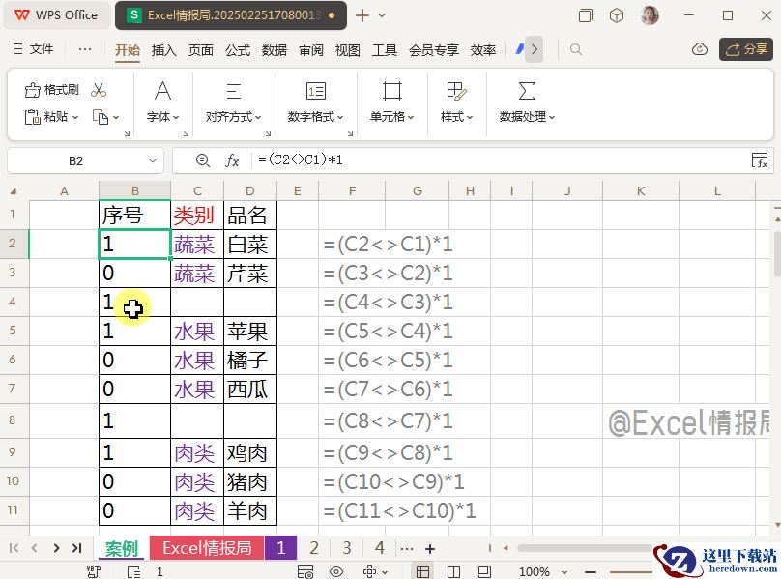
Task: Switch to Page Layout view icon
Action: [x=453, y=571]
